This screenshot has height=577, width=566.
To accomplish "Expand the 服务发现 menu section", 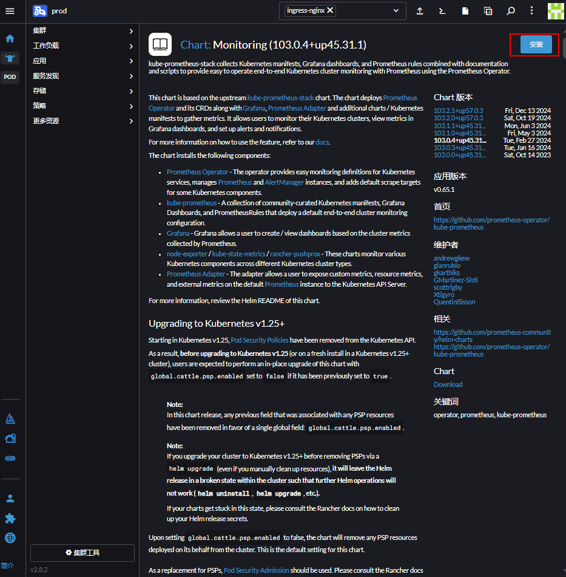I will pos(83,76).
